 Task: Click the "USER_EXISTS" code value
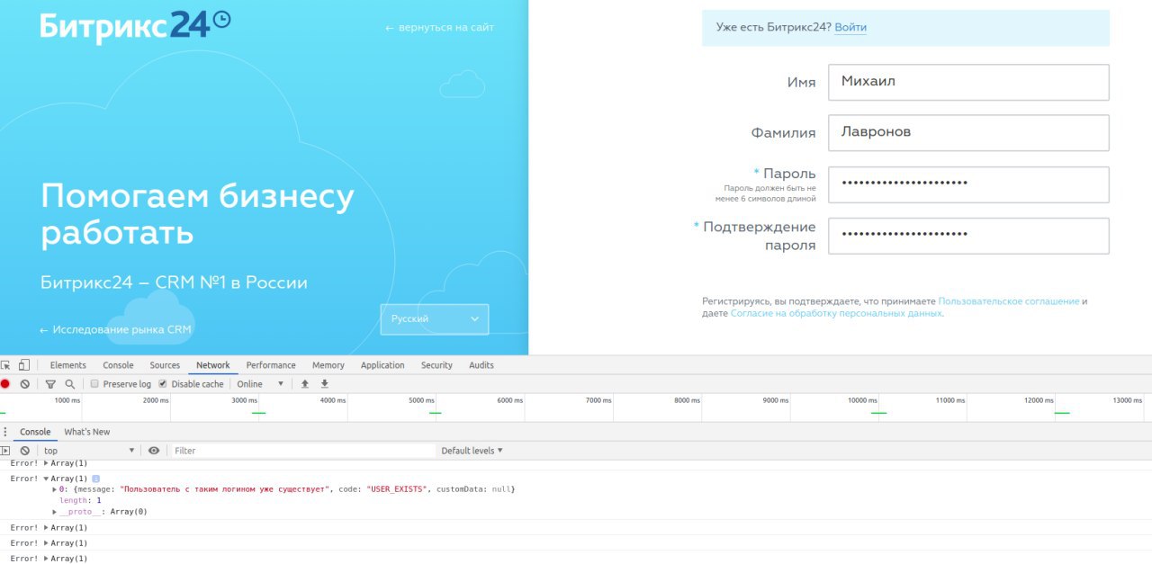pyautogui.click(x=396, y=489)
